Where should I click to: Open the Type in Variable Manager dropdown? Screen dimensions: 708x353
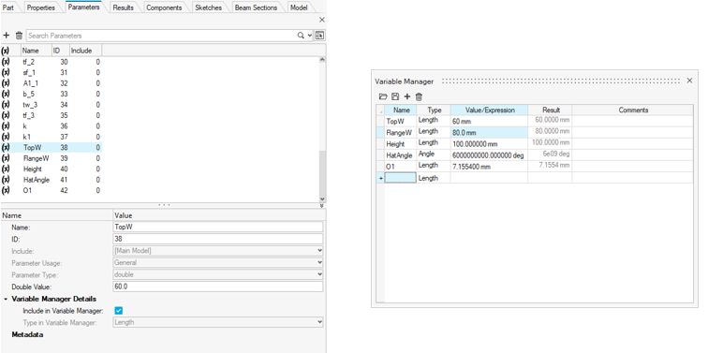click(x=218, y=322)
